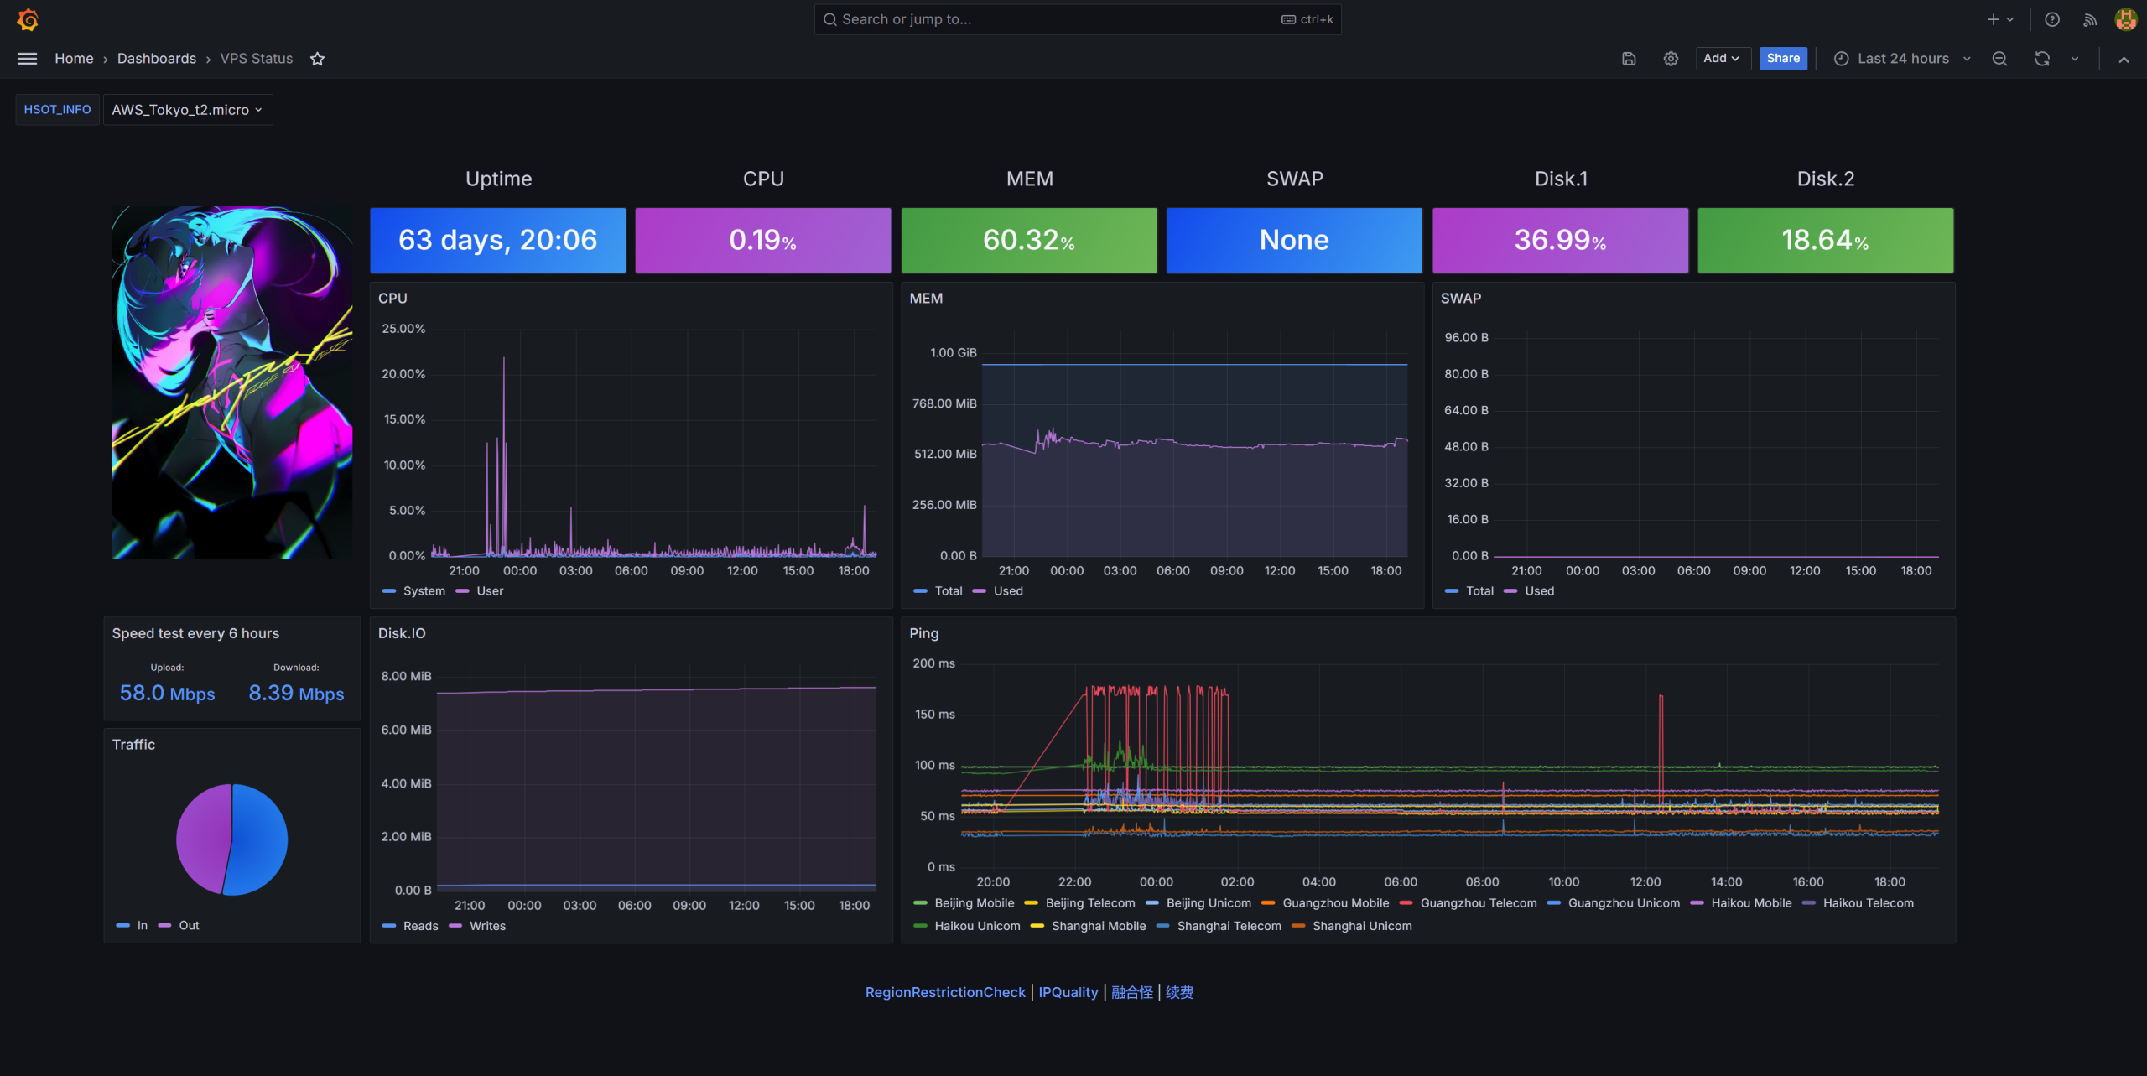Click the Grafana logo icon
The image size is (2147, 1076).
[28, 19]
